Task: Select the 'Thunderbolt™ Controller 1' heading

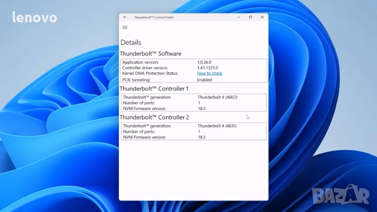Action: (x=154, y=89)
